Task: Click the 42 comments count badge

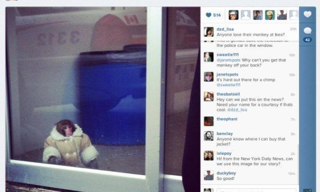Action: click(307, 40)
